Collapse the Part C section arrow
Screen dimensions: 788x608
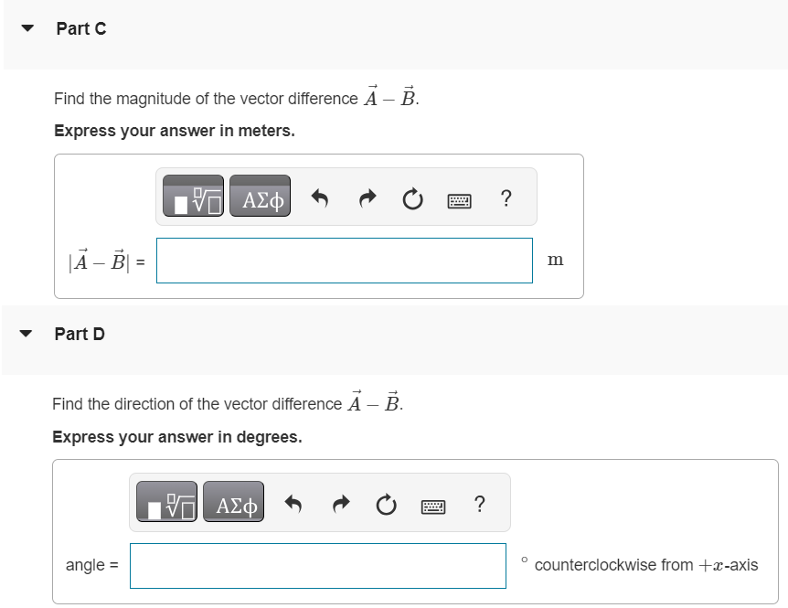[x=27, y=28]
